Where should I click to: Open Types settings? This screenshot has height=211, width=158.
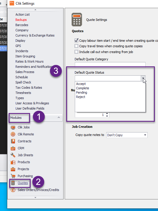coord(20,98)
